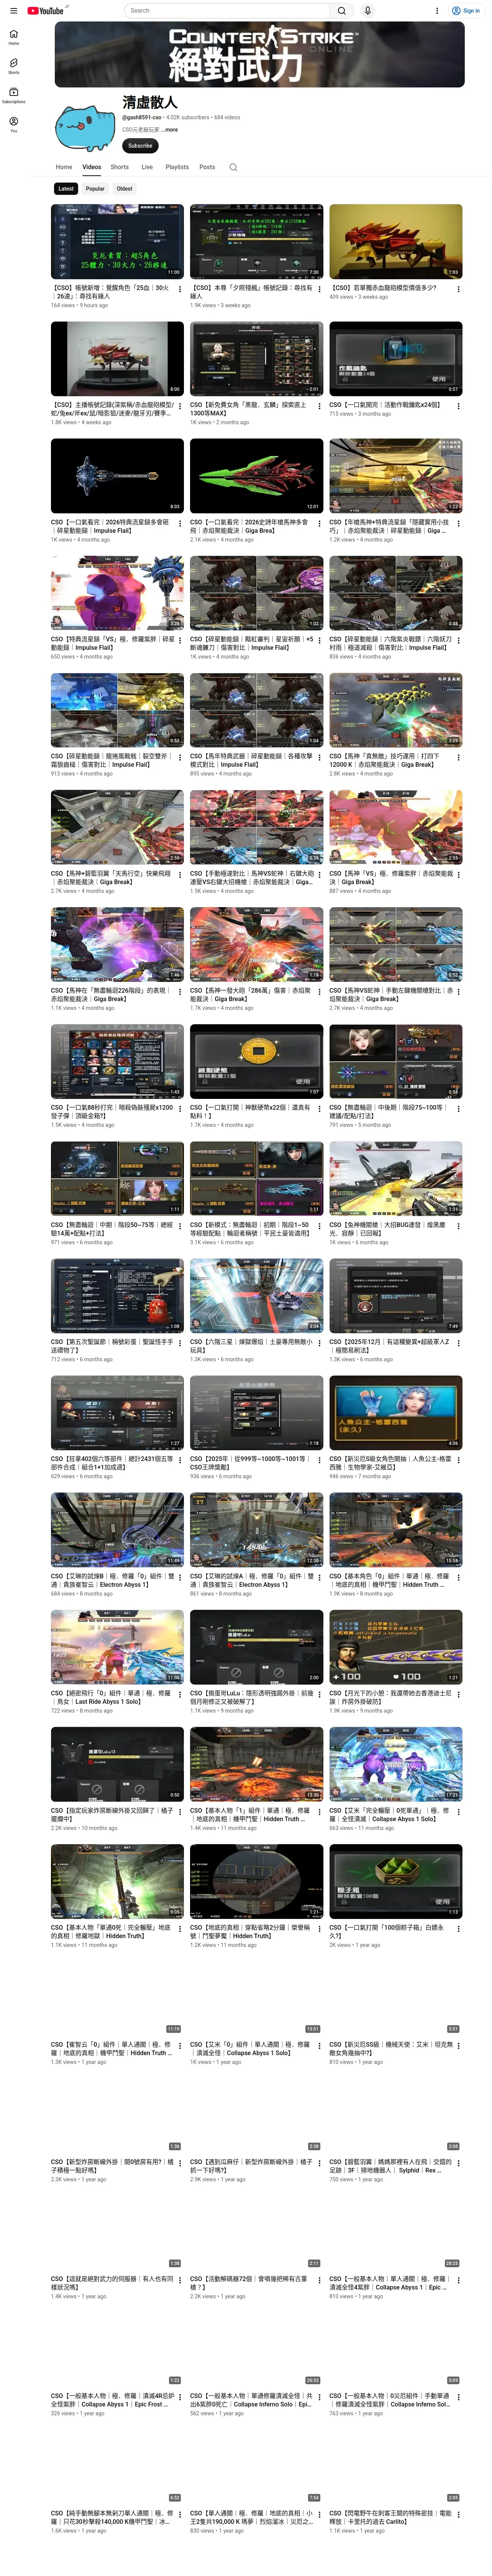Open more actions for the 7:30 帳號記錄 video

(319, 289)
